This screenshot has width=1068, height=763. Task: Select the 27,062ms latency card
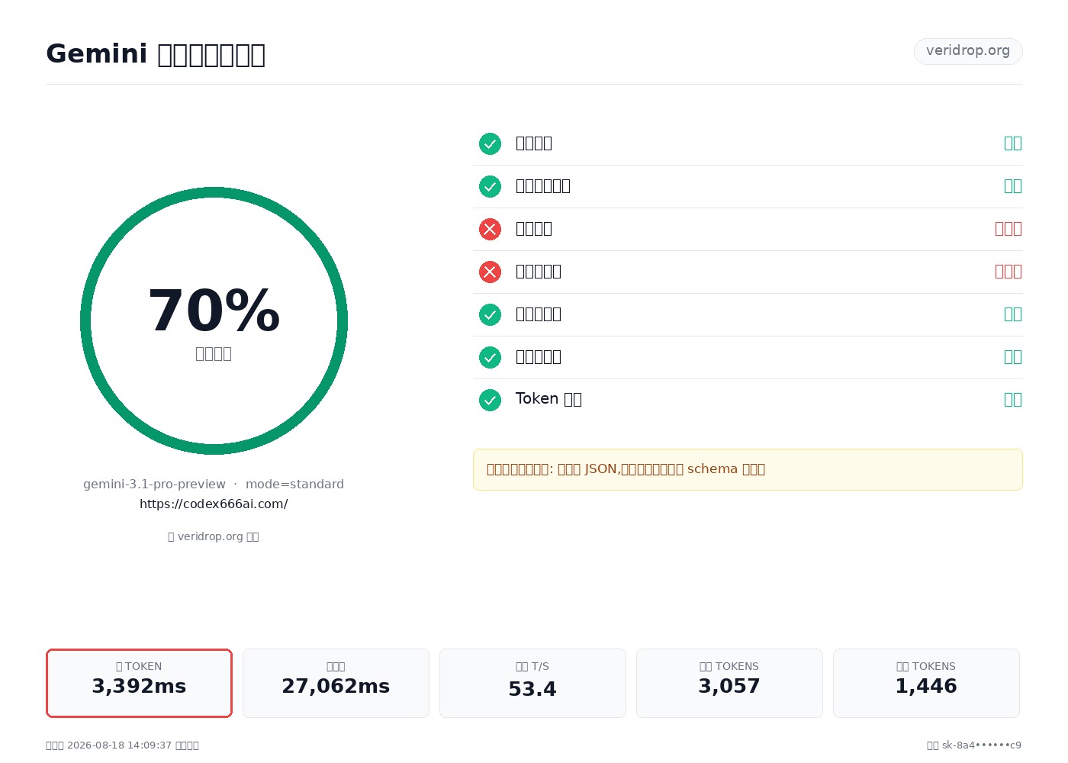(336, 683)
